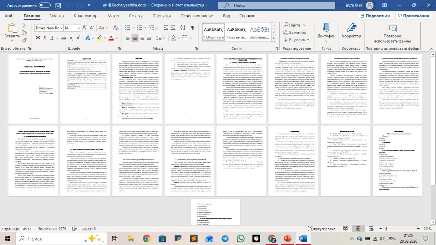
Task: Activate the Format Painter brush
Action: coord(24,40)
